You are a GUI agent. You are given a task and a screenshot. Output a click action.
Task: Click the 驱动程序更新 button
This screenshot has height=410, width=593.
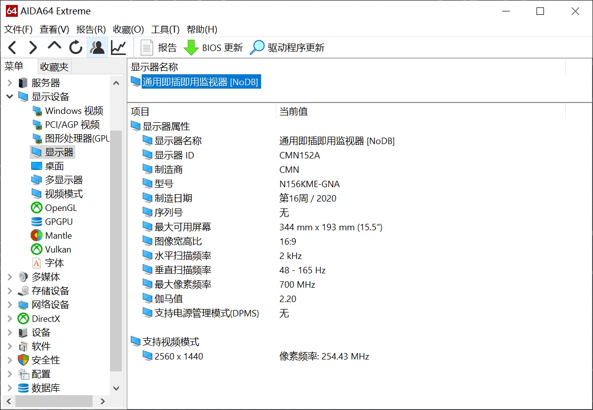(287, 48)
